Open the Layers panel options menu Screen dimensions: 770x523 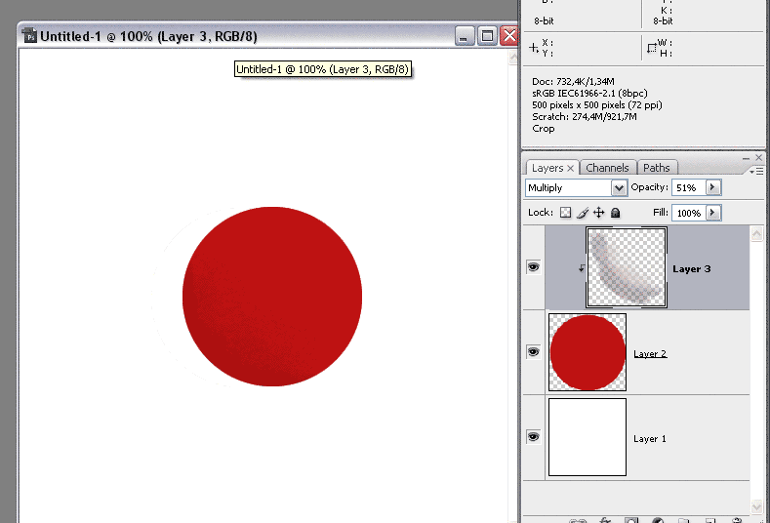[756, 171]
